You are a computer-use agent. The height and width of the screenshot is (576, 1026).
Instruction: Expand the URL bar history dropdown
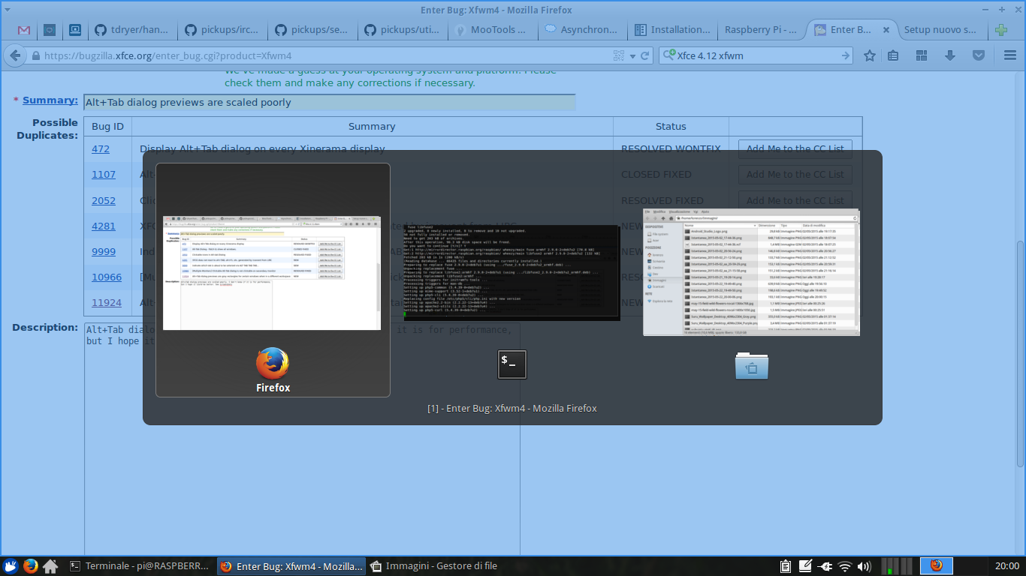click(633, 55)
